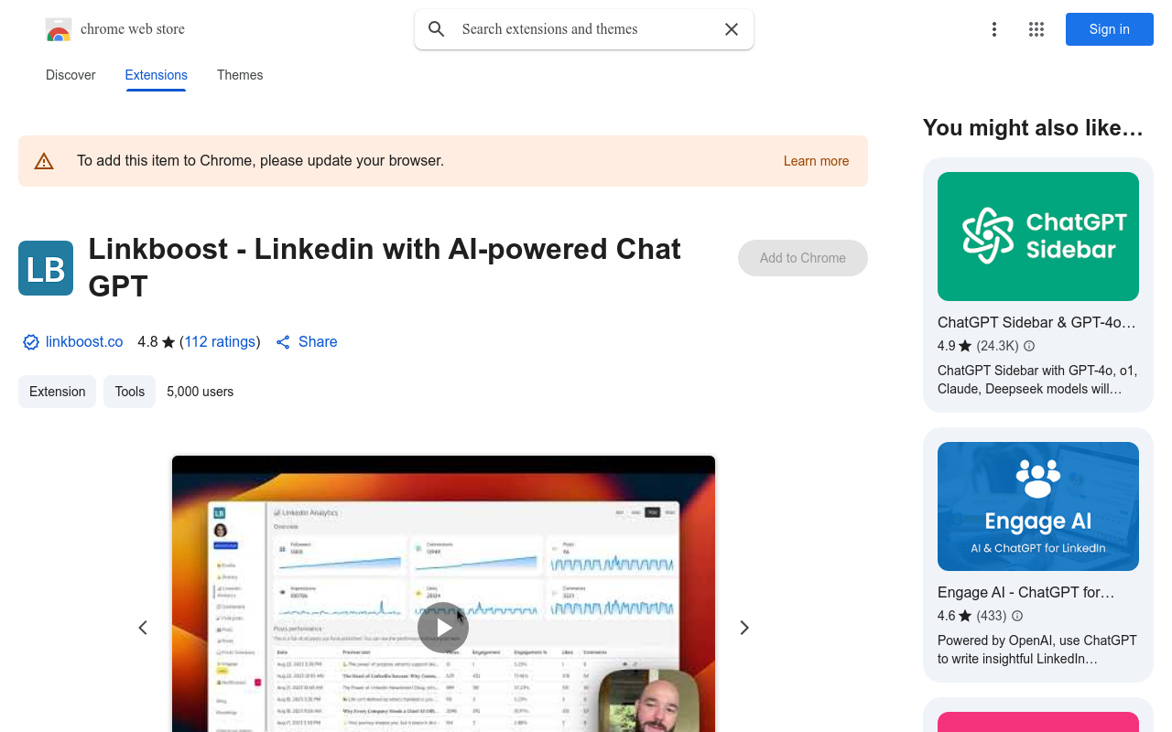
Task: Click the star next to 4.6 rating
Action: (965, 616)
